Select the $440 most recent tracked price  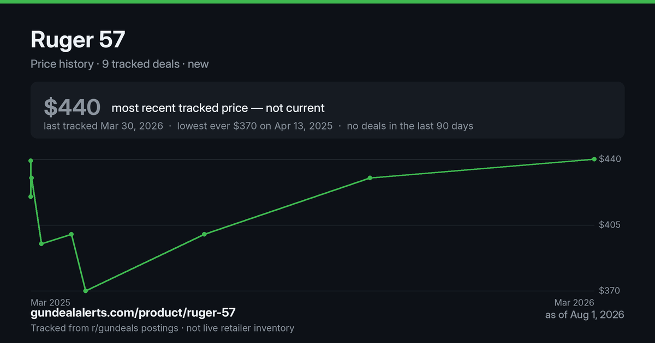72,107
